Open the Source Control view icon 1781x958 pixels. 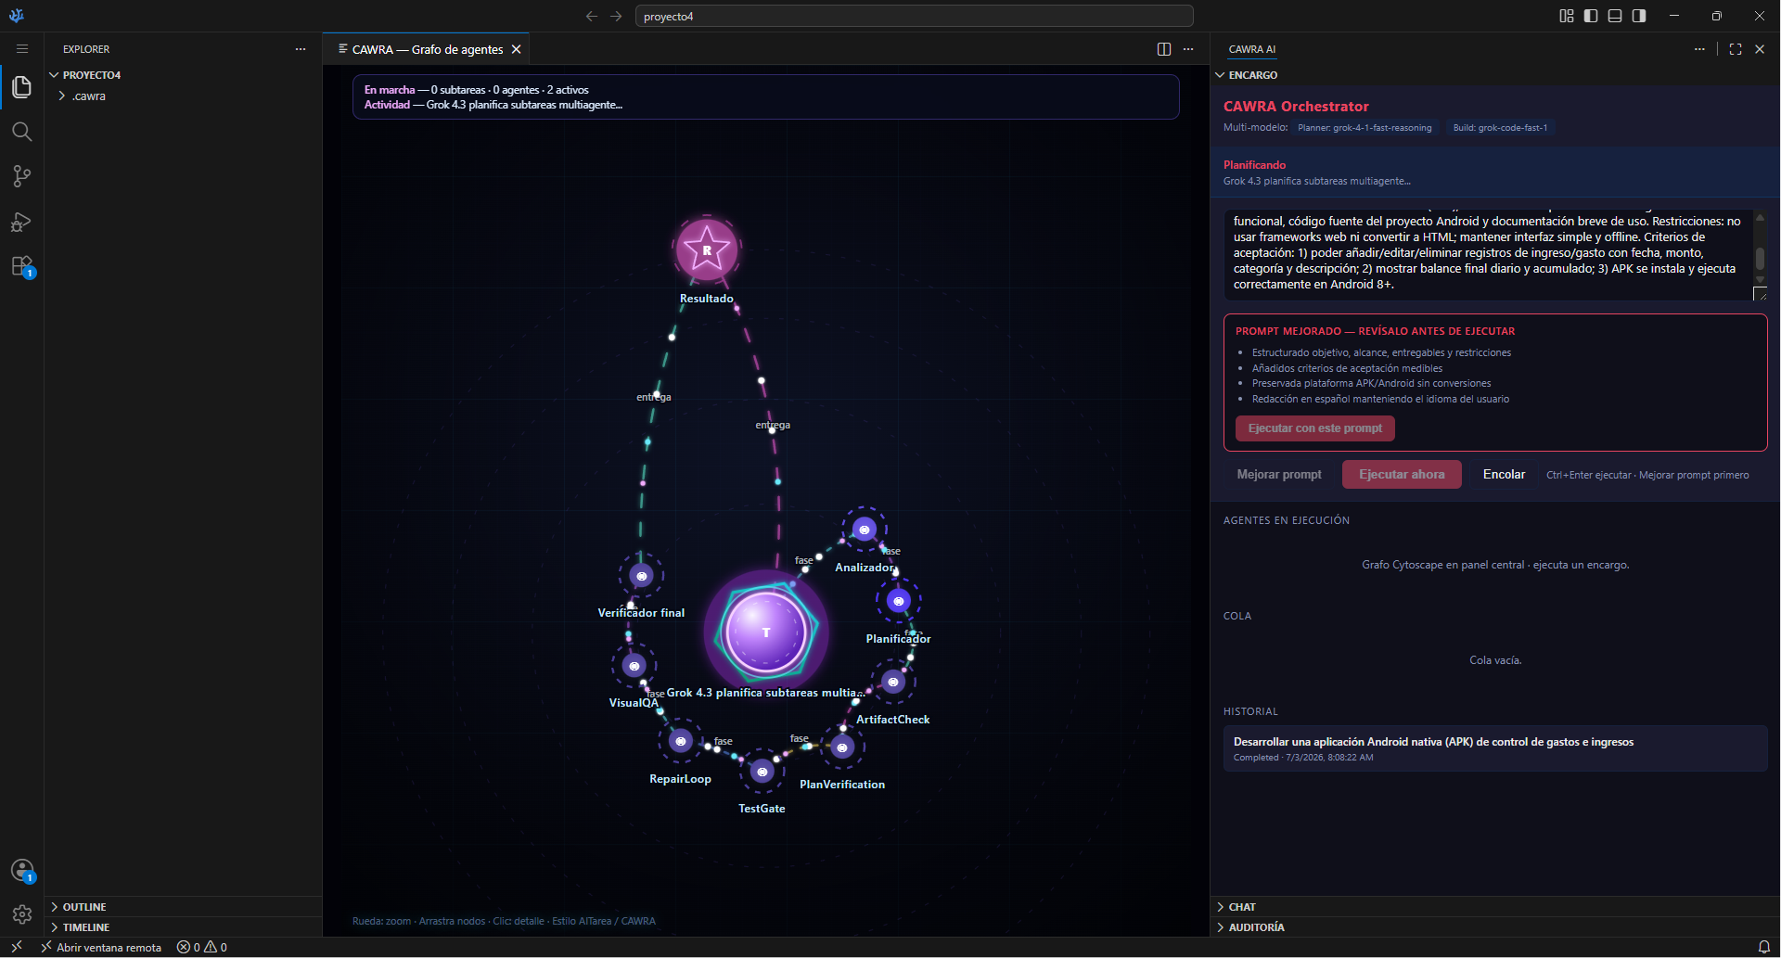point(21,176)
